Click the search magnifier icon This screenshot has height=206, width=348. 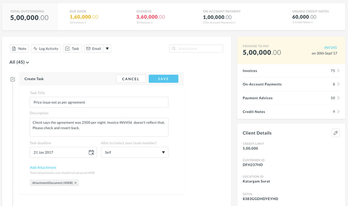(x=174, y=49)
